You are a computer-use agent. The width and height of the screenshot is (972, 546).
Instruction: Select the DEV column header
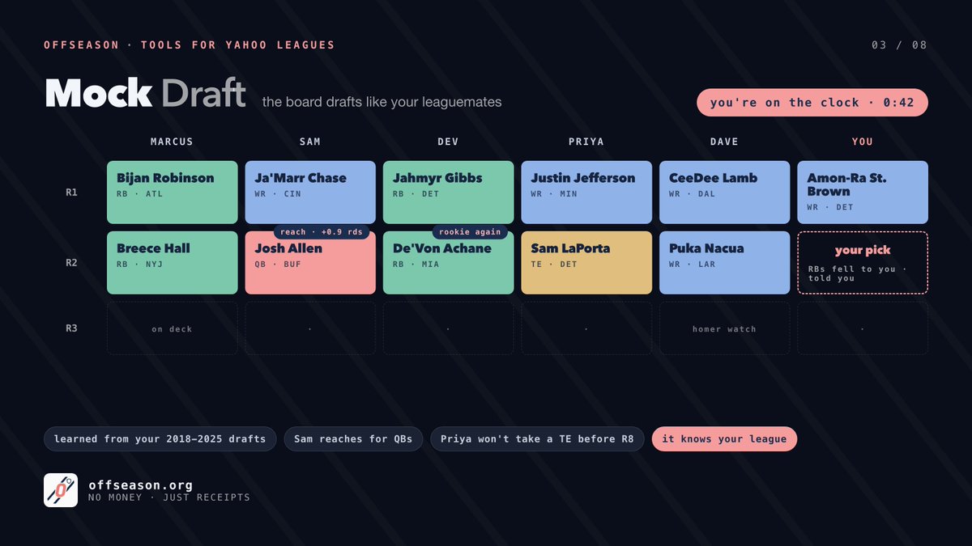point(448,142)
